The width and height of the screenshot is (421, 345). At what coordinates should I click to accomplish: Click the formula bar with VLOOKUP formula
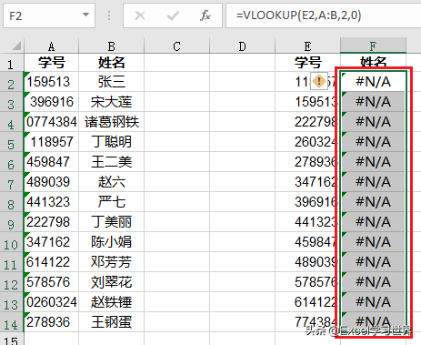point(324,15)
